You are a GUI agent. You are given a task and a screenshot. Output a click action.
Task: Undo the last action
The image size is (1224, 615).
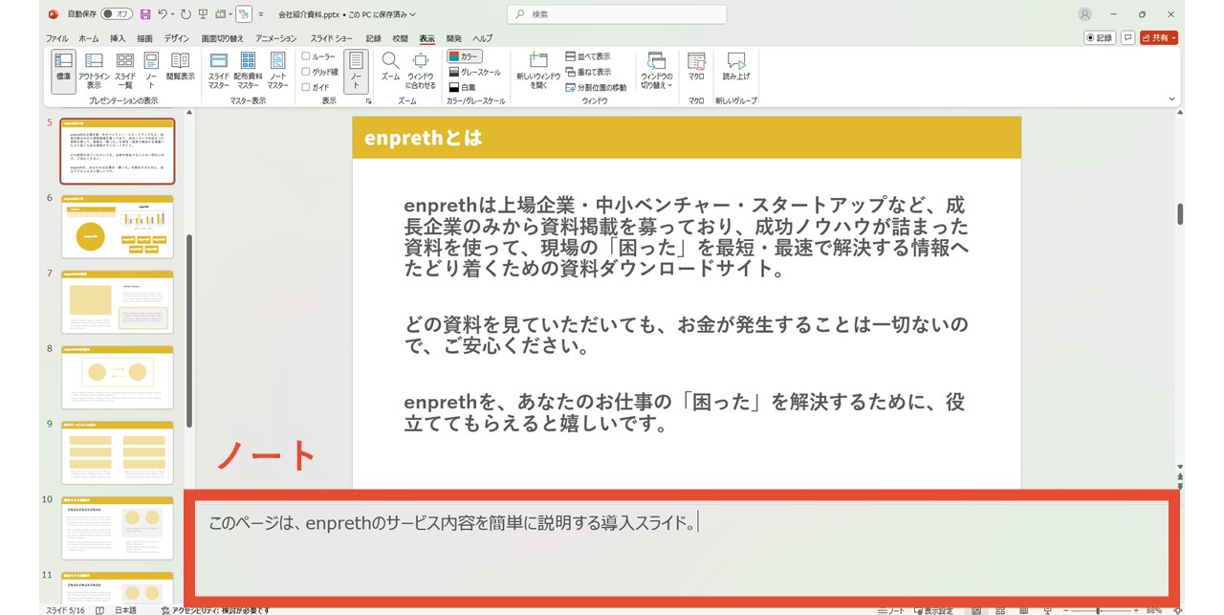coord(163,14)
